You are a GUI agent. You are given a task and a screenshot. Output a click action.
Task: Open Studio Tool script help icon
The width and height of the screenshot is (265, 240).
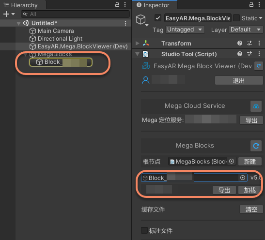[x=240, y=54]
